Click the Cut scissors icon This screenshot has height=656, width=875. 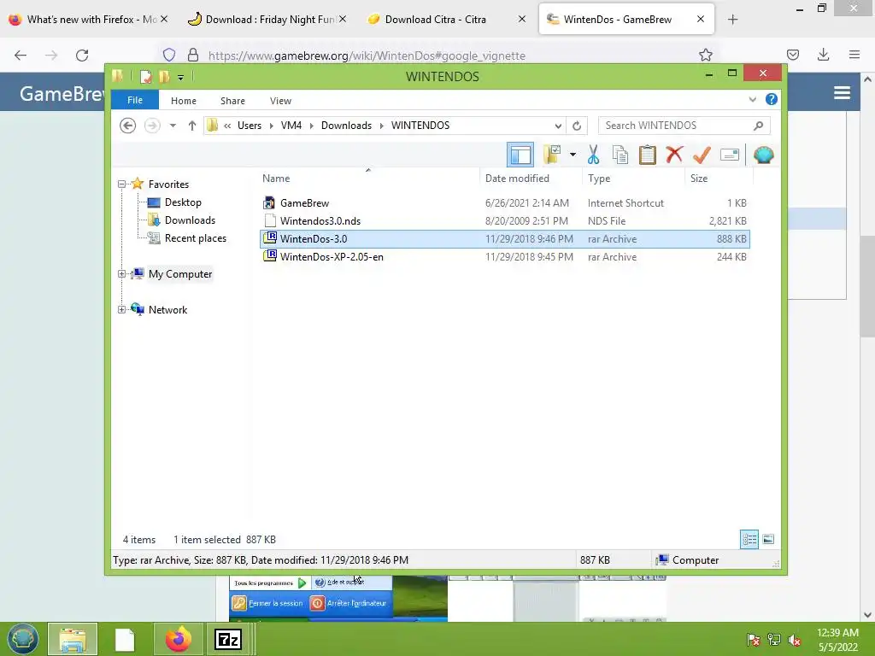coord(593,155)
